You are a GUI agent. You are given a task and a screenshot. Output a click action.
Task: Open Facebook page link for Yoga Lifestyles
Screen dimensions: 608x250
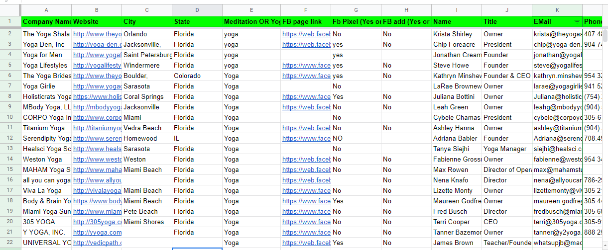(306, 66)
